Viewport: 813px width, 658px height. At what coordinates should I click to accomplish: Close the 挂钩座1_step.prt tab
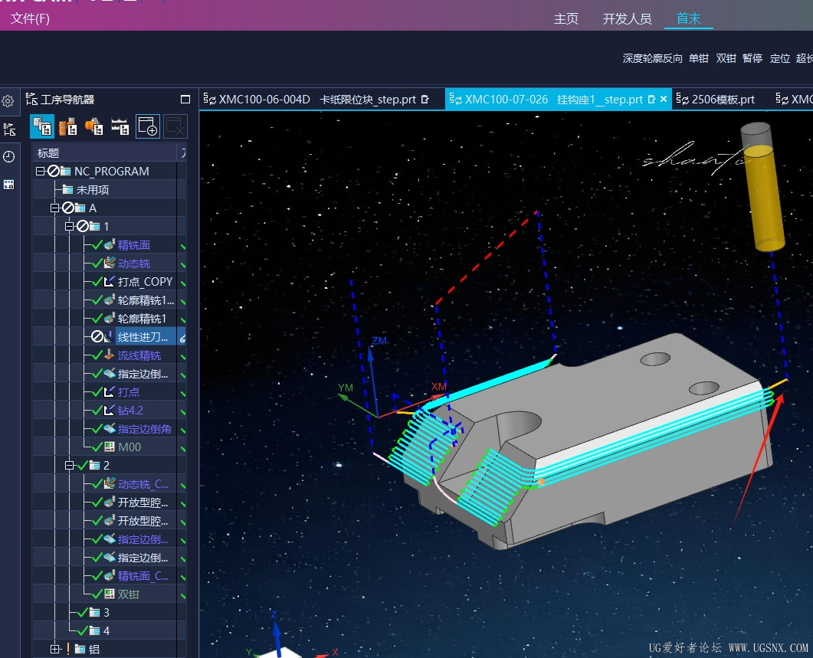click(664, 99)
